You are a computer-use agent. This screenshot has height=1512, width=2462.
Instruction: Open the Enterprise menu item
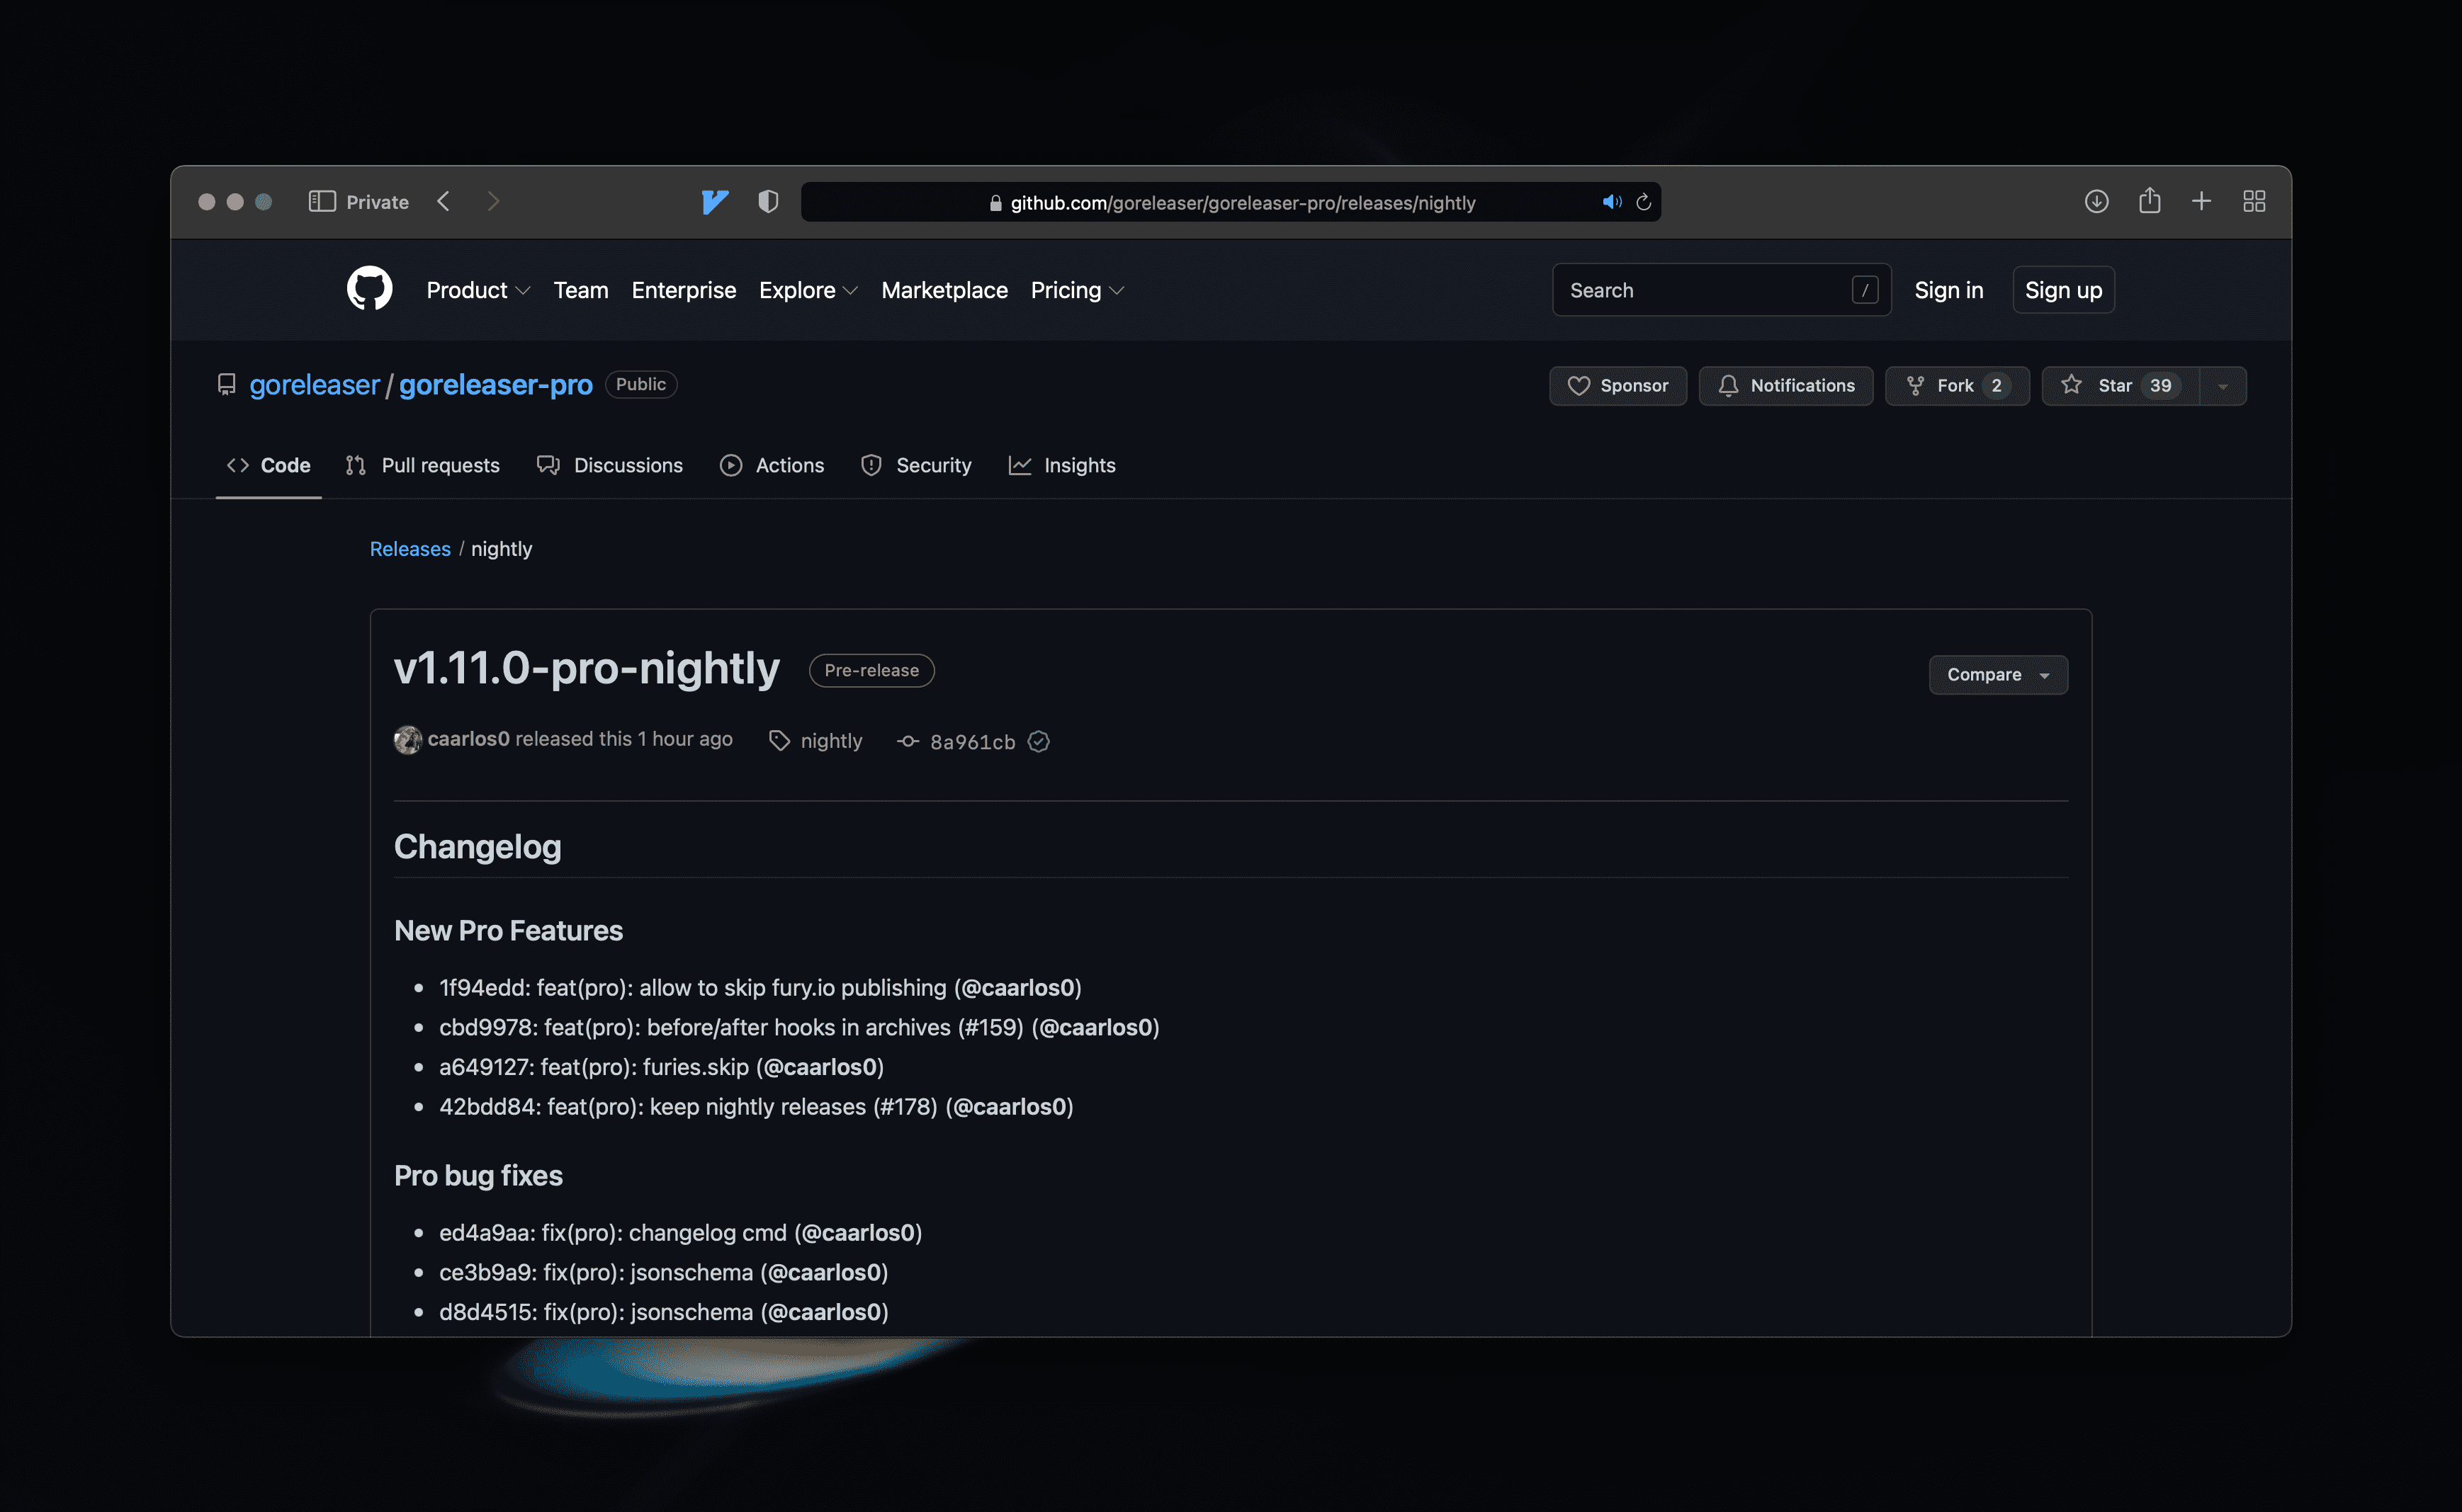pyautogui.click(x=683, y=290)
